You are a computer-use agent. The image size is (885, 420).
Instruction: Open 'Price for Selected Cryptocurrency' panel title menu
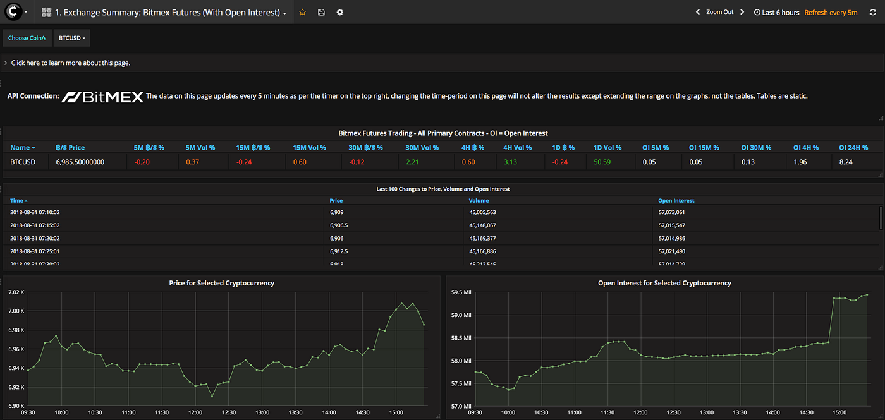222,283
